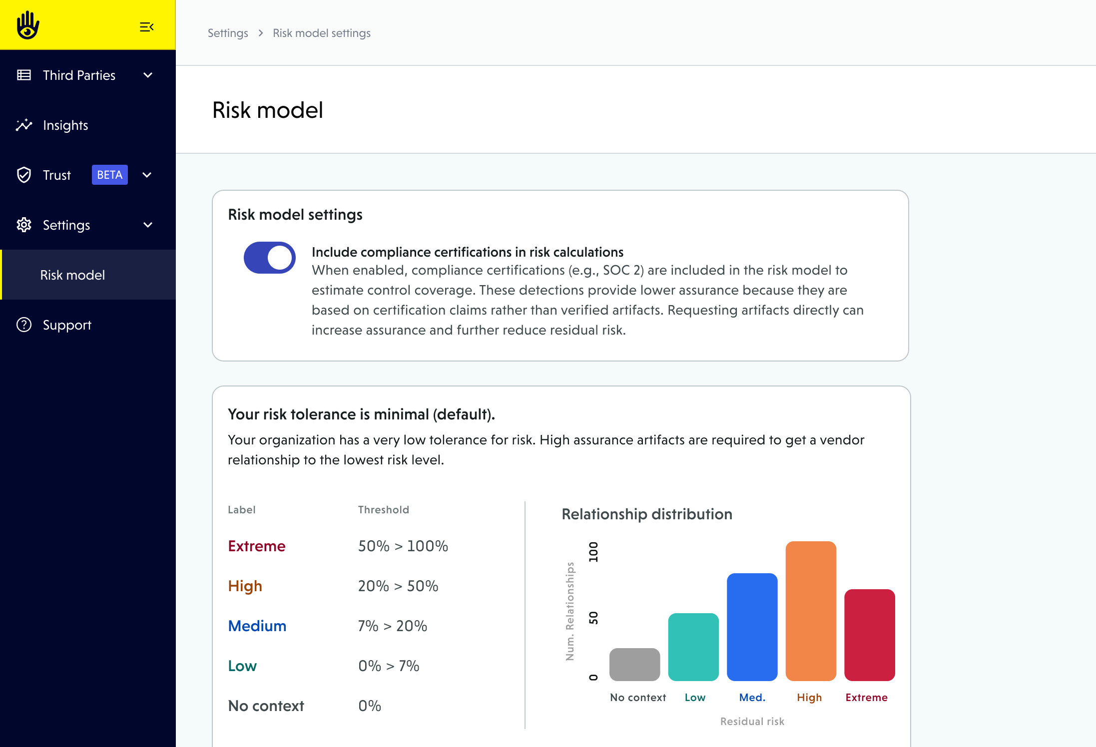Image resolution: width=1096 pixels, height=747 pixels.
Task: Click the hand-eye logo icon
Action: click(28, 25)
